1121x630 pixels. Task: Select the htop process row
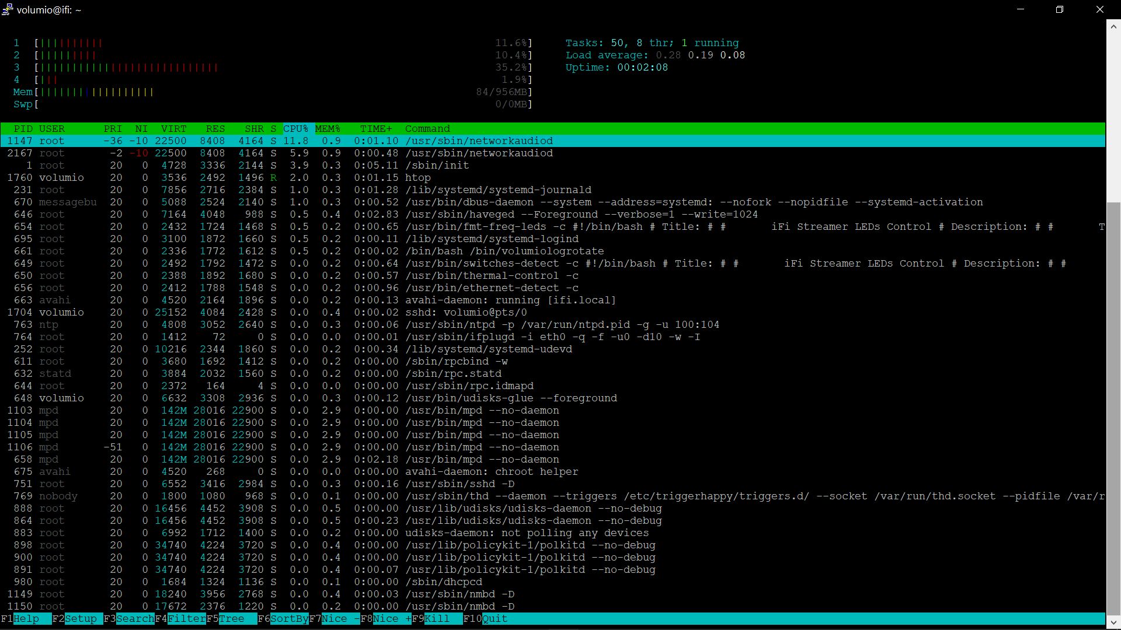pos(417,177)
